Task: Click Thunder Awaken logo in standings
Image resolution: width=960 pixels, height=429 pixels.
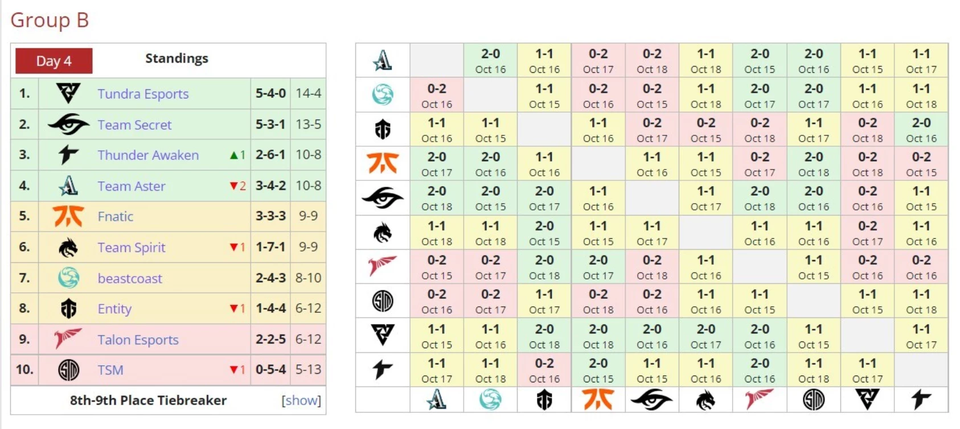Action: click(x=68, y=155)
